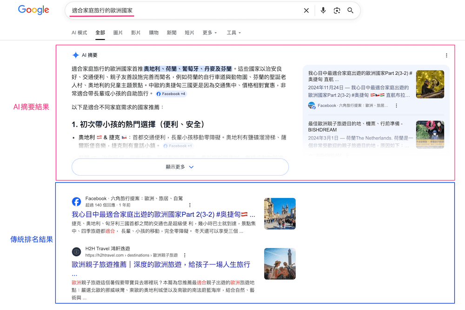Click the Facebook +4 sources chip

(171, 93)
